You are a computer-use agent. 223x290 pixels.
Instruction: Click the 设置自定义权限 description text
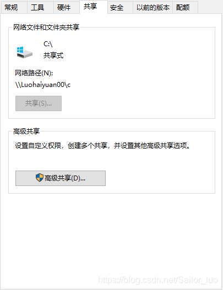102,146
